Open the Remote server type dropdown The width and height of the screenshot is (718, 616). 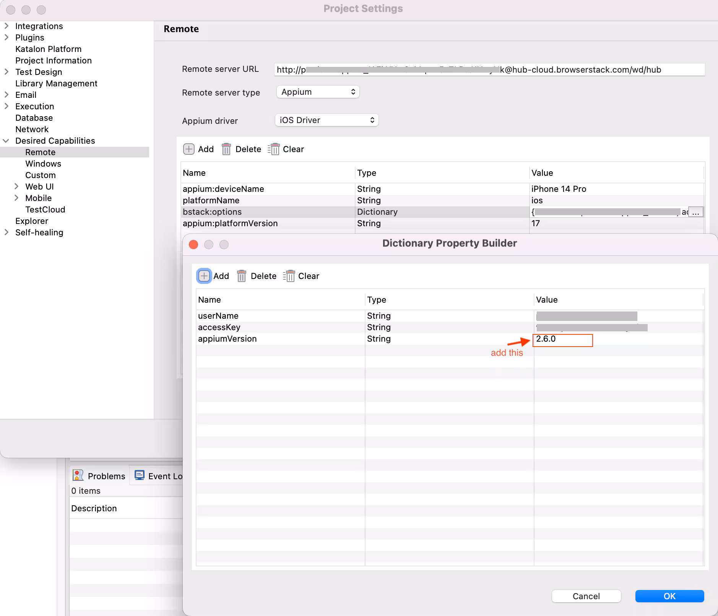(318, 92)
